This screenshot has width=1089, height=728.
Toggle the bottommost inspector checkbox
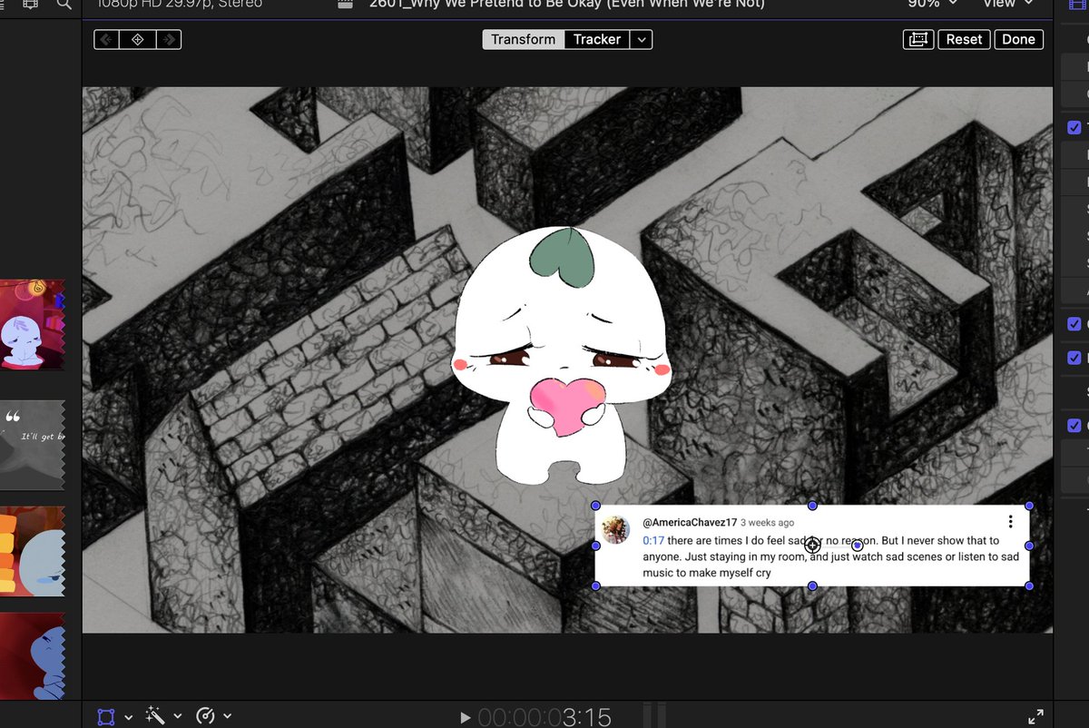coord(1074,425)
